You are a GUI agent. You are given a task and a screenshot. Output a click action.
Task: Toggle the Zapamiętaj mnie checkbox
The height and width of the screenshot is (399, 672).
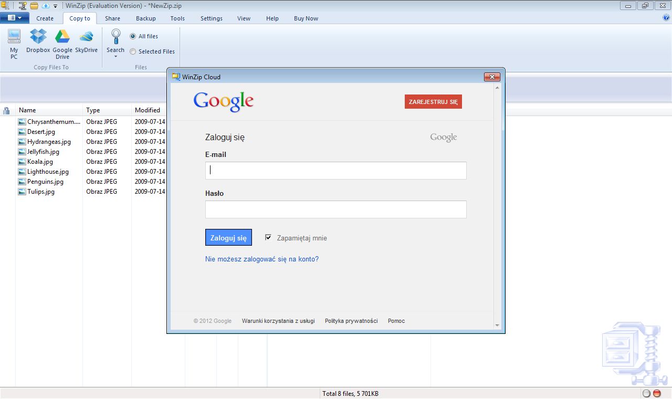268,237
